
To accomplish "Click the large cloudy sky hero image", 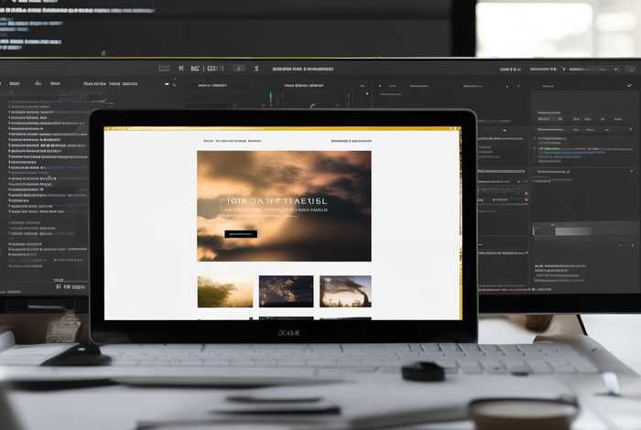I will coord(284,174).
